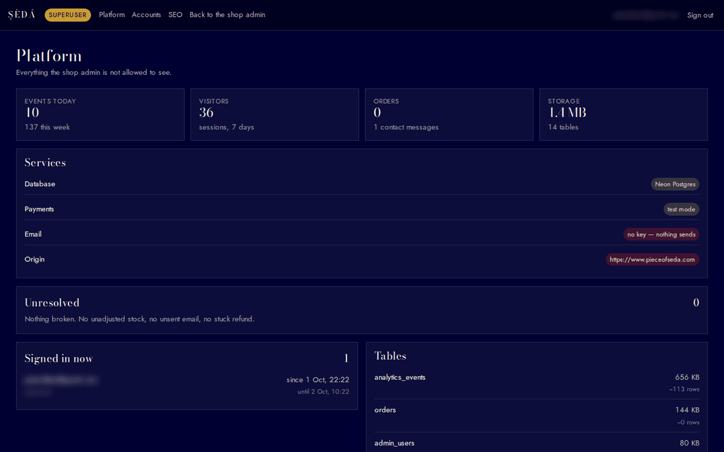This screenshot has height=452, width=724.
Task: Click the '144 KB' size value
Action: point(687,409)
